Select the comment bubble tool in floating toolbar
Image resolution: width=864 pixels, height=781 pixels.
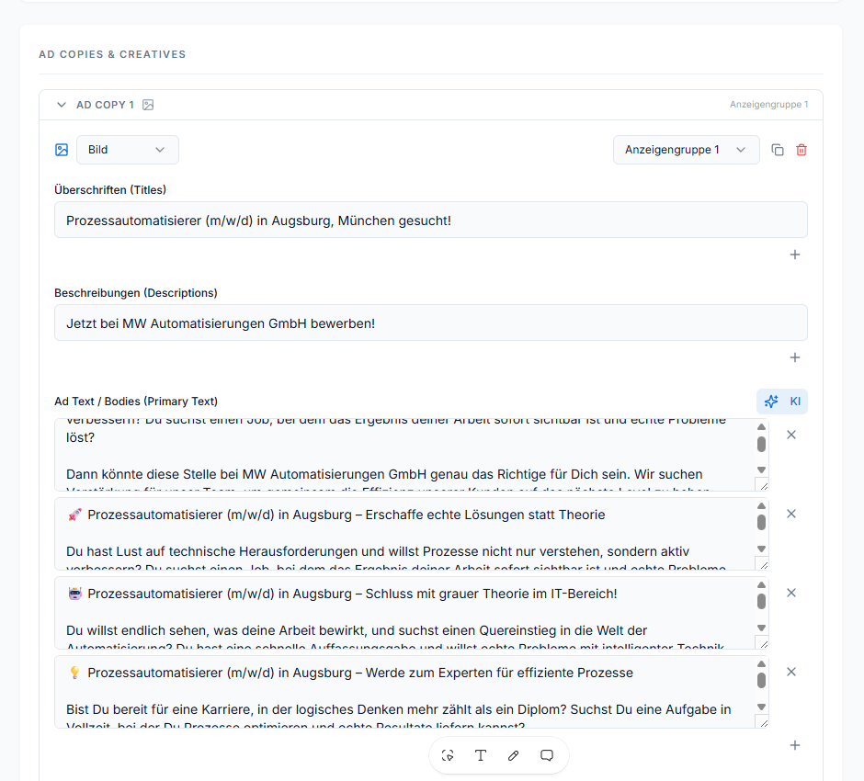[x=547, y=755]
